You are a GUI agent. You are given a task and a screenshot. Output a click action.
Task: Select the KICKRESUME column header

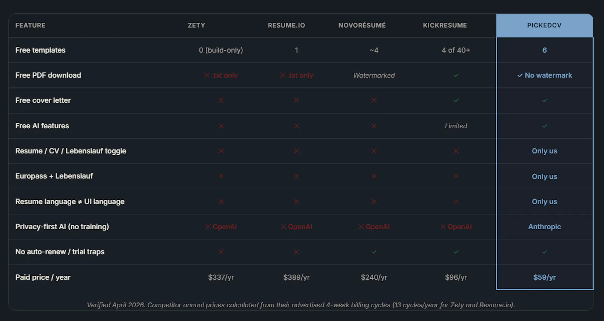click(445, 25)
